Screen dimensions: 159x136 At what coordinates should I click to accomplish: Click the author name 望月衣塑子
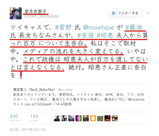[x=36, y=11]
